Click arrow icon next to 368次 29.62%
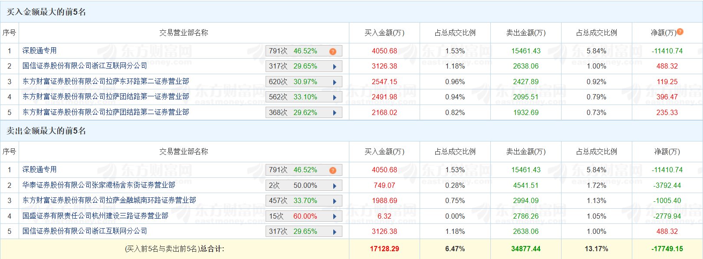Image resolution: width=703 pixels, height=259 pixels. 335,113
